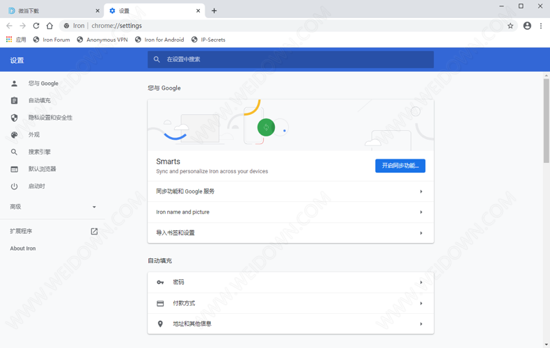Open the Iron for Android bookmark
This screenshot has width=550, height=348.
[x=159, y=40]
